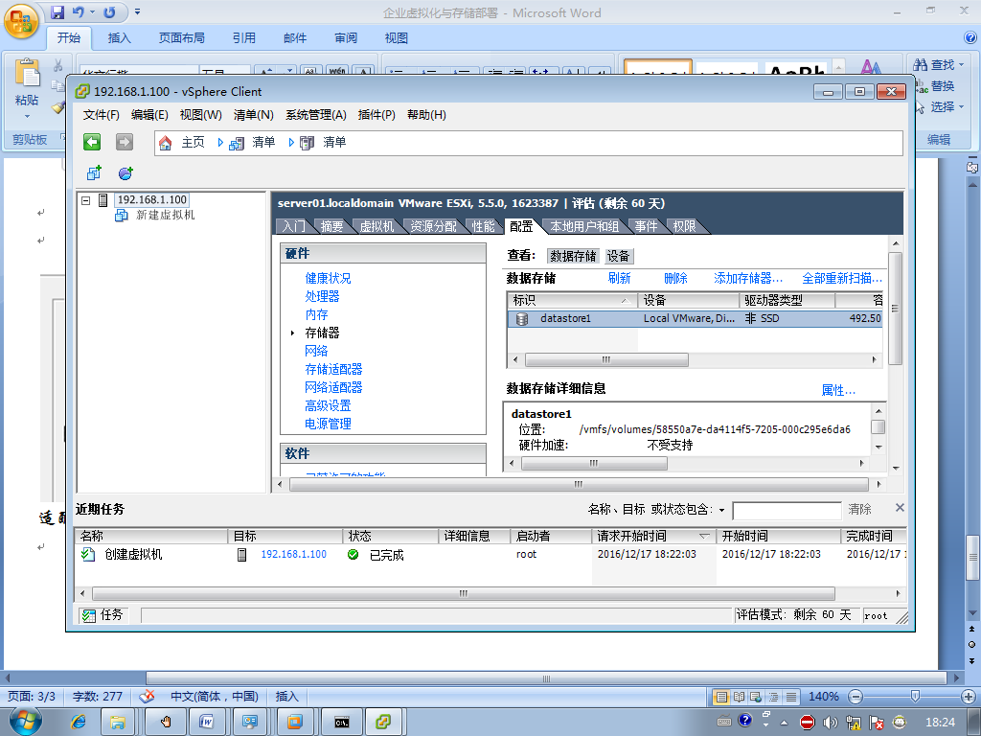Open the 编辑(E) menu

pos(149,115)
